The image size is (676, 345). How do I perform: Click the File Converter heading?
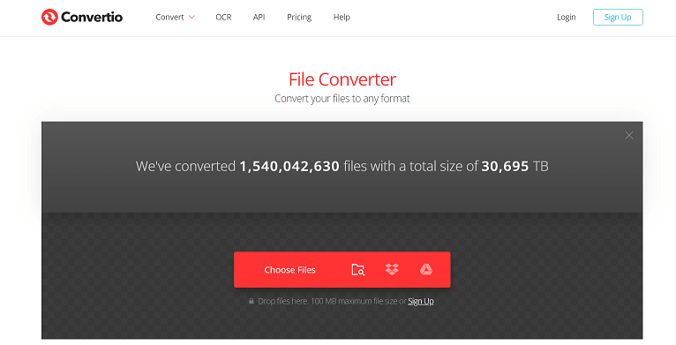342,79
